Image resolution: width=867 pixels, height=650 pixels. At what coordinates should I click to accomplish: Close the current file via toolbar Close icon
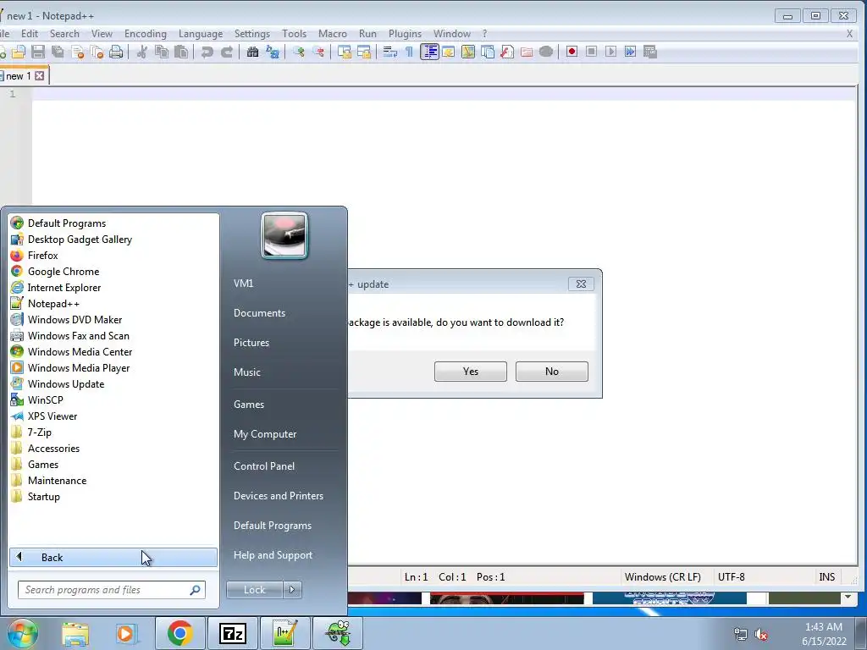click(x=77, y=52)
